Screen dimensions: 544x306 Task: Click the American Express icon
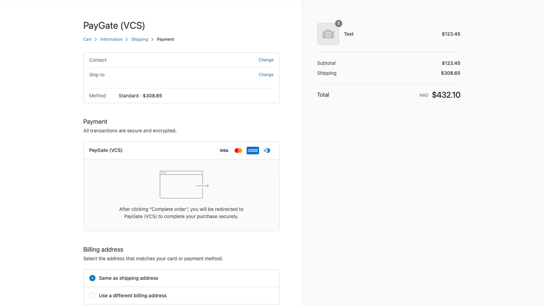point(253,150)
